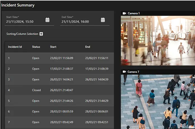Open the Start Time calendar picker
The height and width of the screenshot is (129, 195).
coord(47,20)
